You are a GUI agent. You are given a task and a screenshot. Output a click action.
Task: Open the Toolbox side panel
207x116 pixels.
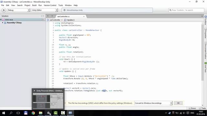pos(206,20)
